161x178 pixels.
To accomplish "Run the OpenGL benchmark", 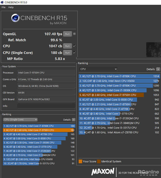I will point(67,34).
